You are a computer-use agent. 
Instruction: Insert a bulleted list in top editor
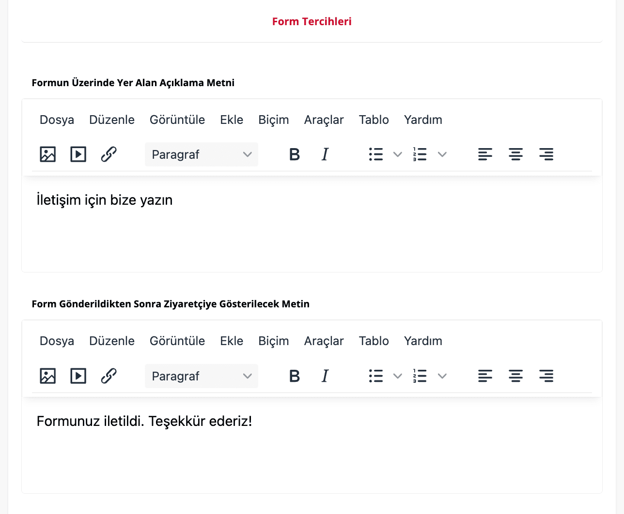coord(376,154)
